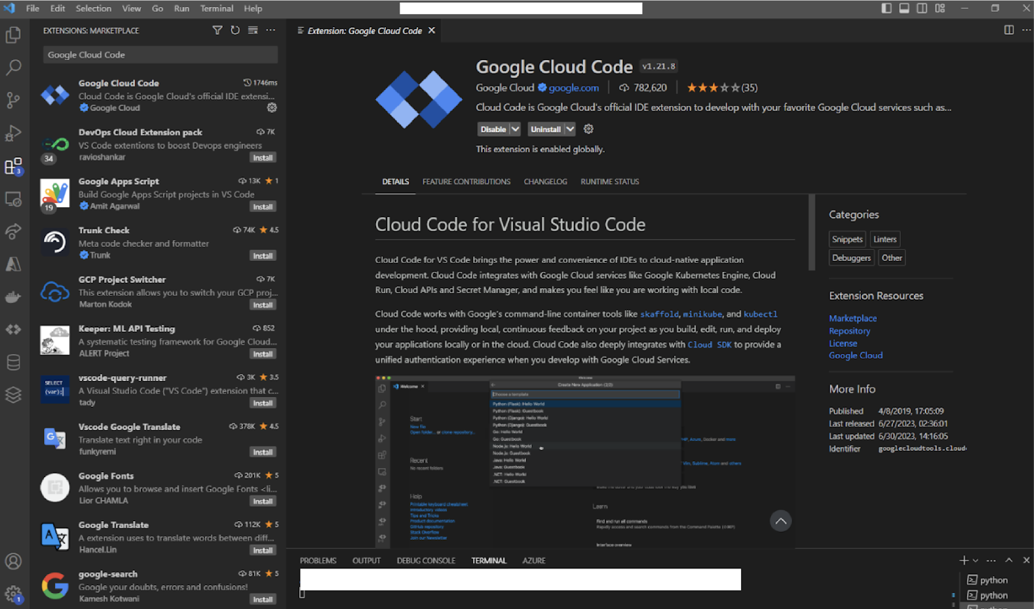Open extension settings gear next to Uninstall

click(588, 129)
